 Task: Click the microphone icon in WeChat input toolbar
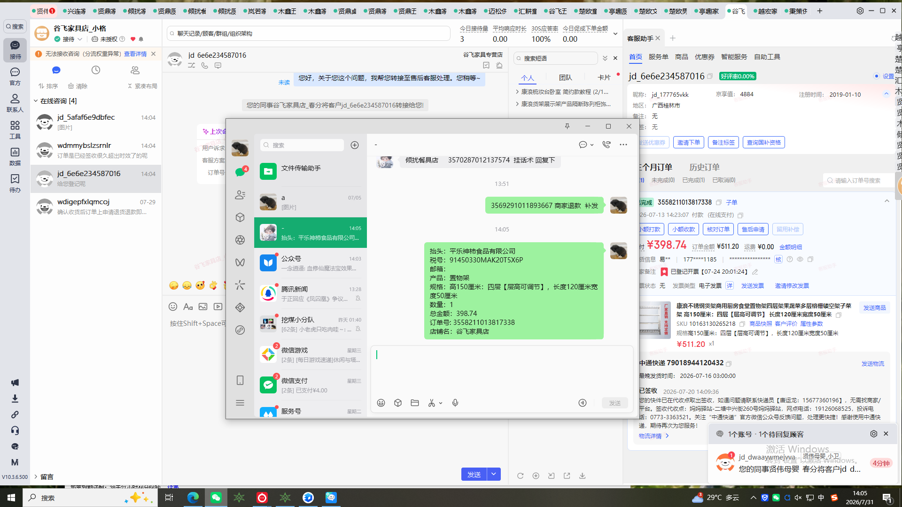click(x=455, y=403)
